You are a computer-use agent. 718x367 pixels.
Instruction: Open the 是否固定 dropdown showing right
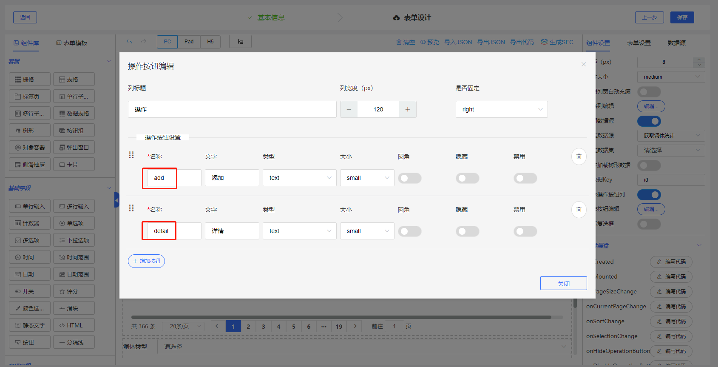click(x=501, y=109)
